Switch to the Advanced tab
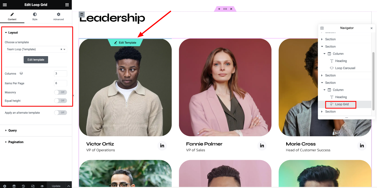The image size is (377, 188). [59, 16]
